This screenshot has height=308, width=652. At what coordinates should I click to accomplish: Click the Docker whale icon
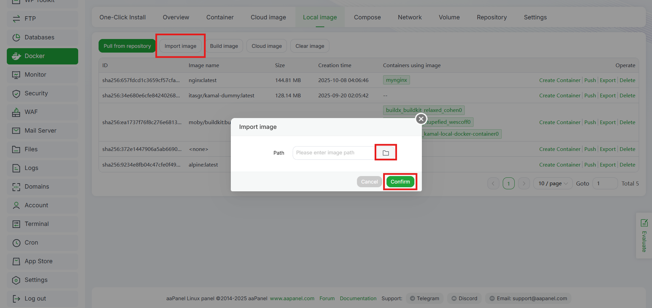(x=16, y=56)
